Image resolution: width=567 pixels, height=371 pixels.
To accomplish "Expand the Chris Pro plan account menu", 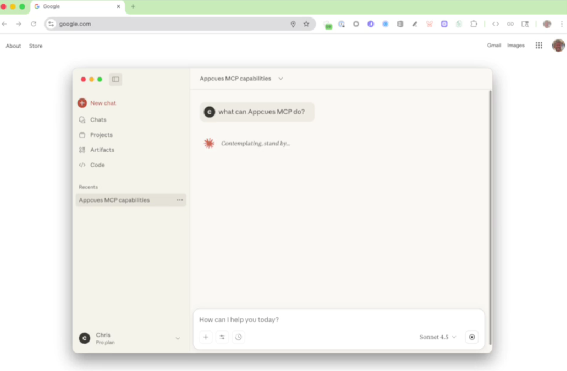I will [130, 338].
